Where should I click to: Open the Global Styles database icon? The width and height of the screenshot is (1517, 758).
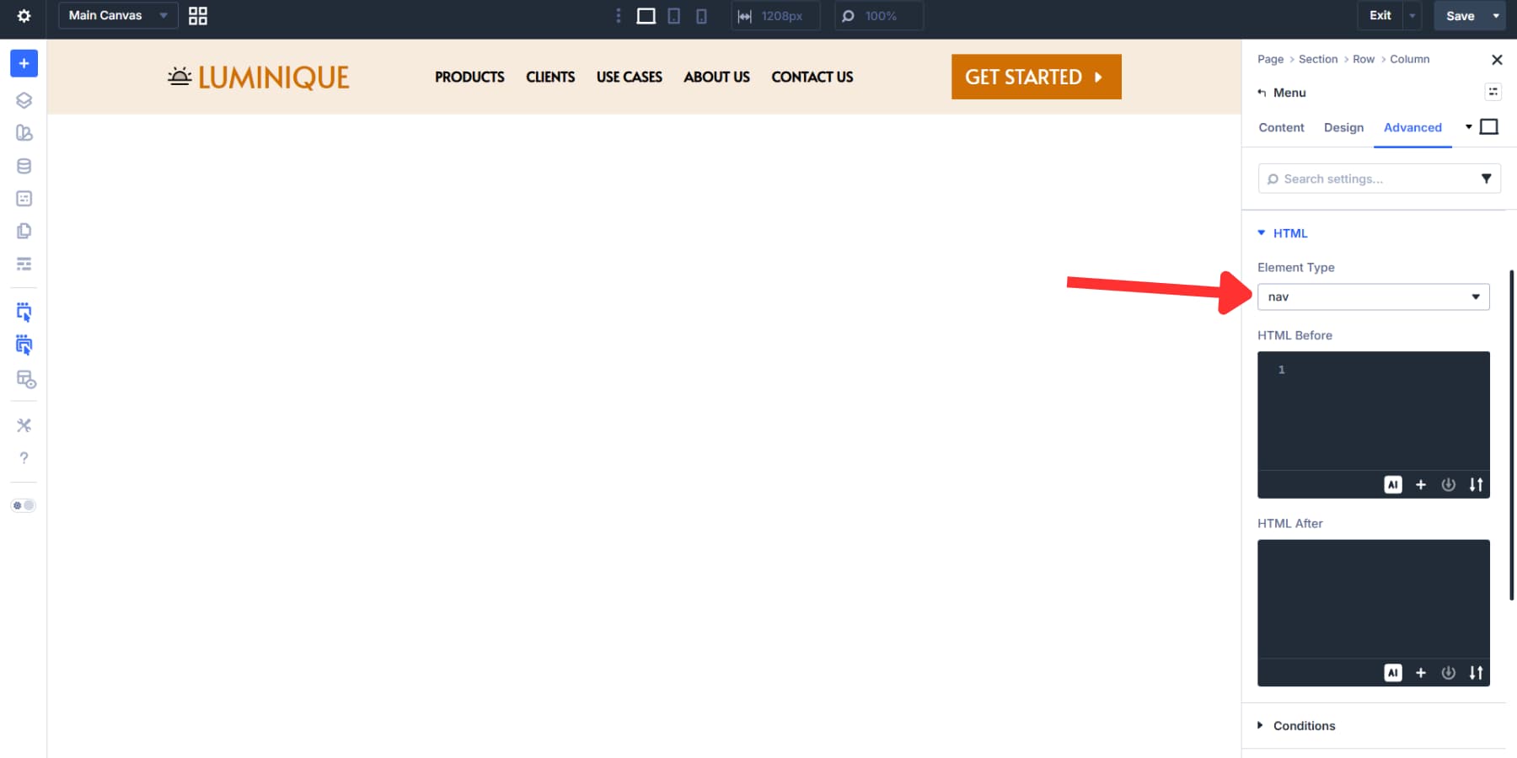point(24,166)
